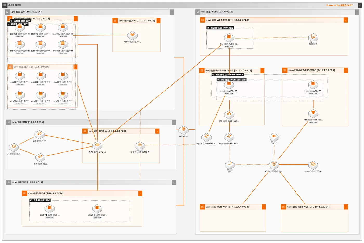Select the eip-北京-生产 icon
364x243 pixels.
(40, 135)
